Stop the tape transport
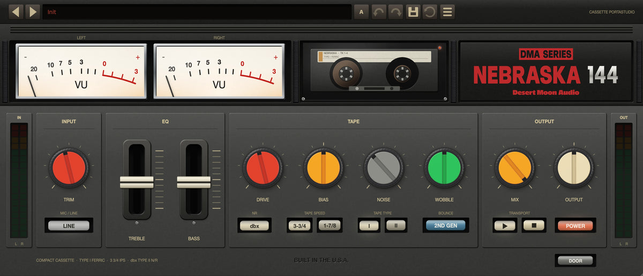Image resolution: width=643 pixels, height=276 pixels. coord(534,226)
